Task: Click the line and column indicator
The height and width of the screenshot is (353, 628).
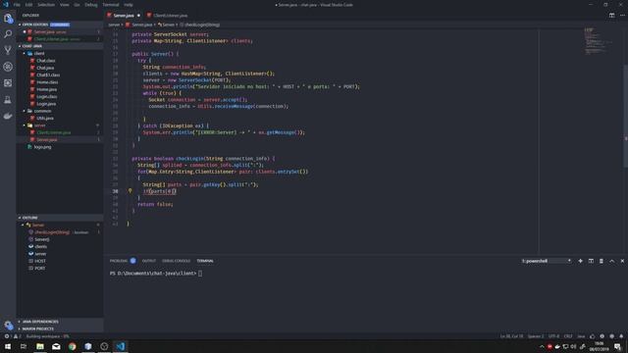Action: (x=511, y=336)
